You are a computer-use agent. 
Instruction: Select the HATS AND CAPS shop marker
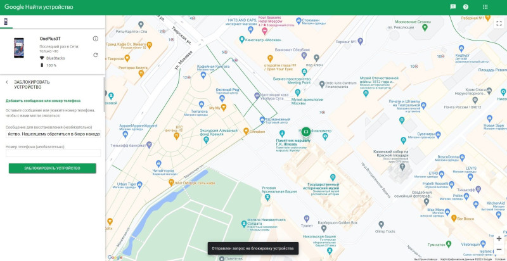pyautogui.click(x=250, y=30)
